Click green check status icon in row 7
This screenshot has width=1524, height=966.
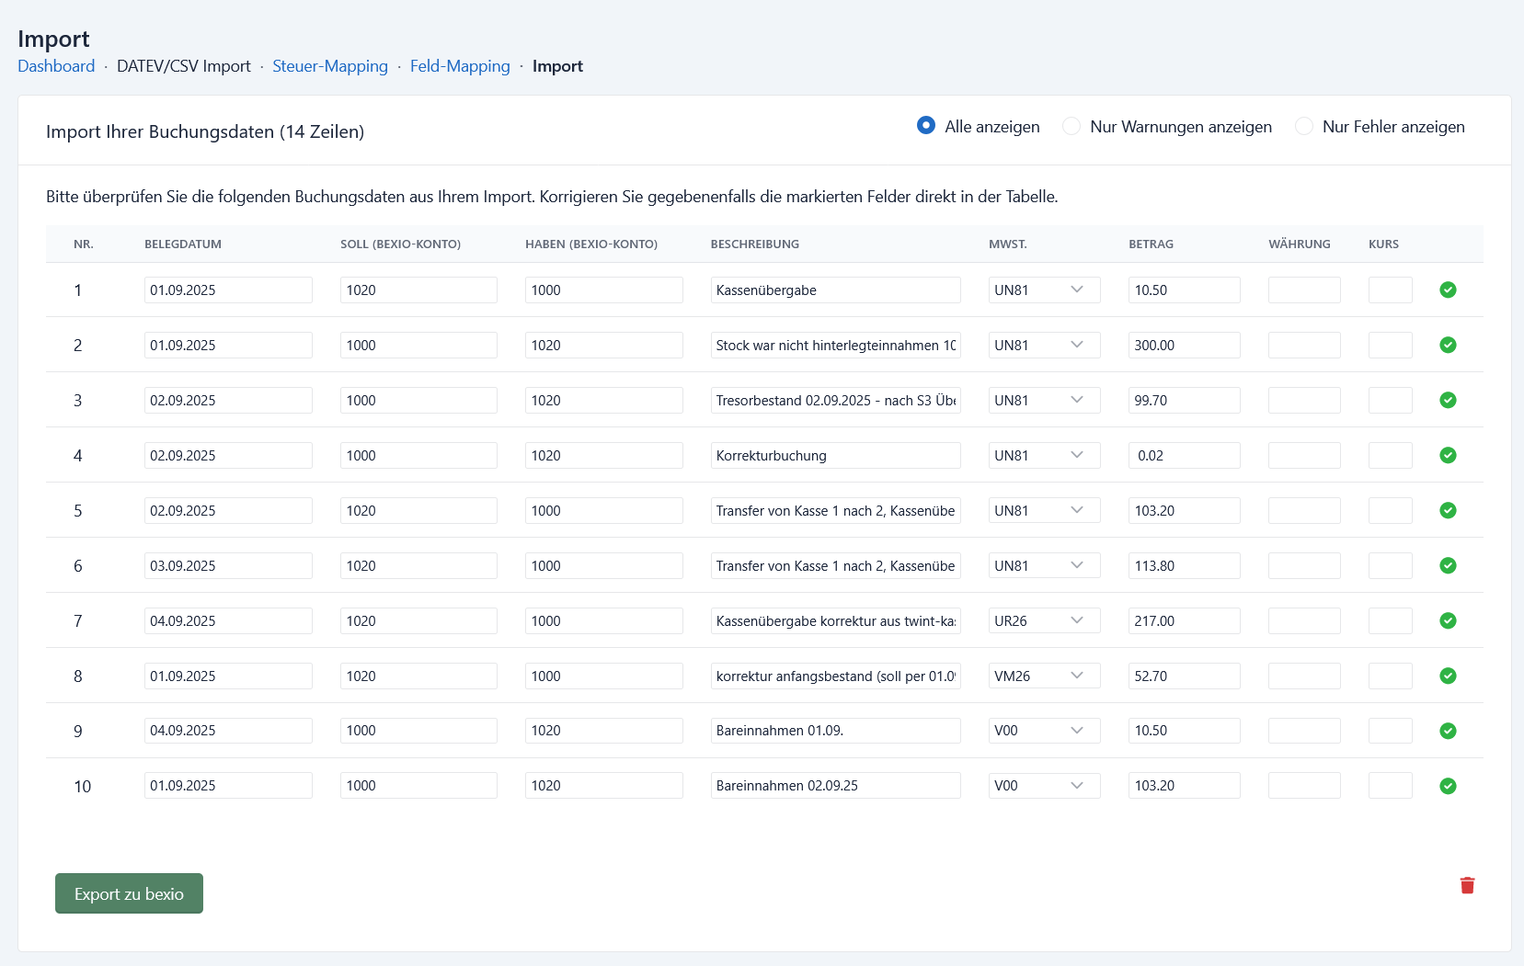click(x=1448, y=620)
